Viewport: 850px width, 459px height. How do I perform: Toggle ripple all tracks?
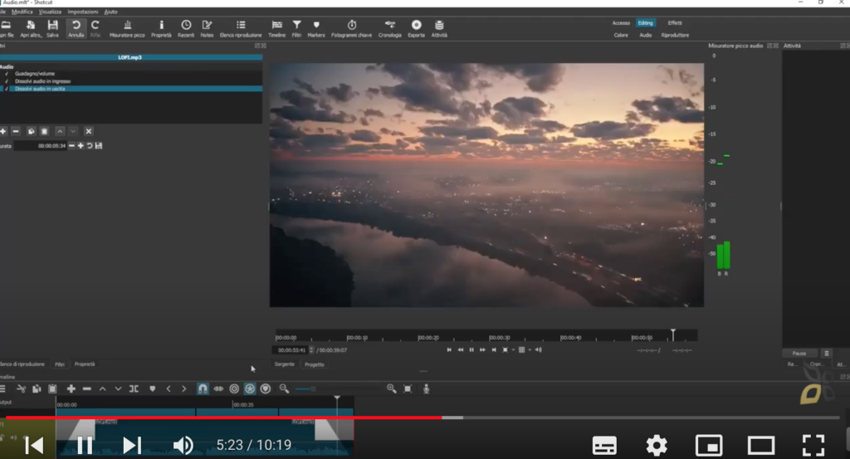tap(250, 388)
